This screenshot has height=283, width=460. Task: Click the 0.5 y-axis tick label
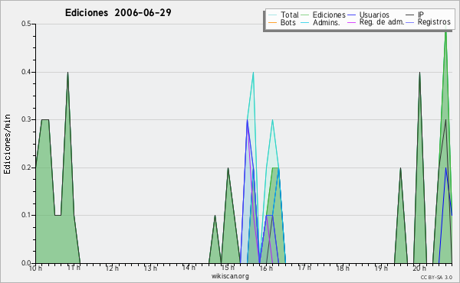[x=26, y=24]
